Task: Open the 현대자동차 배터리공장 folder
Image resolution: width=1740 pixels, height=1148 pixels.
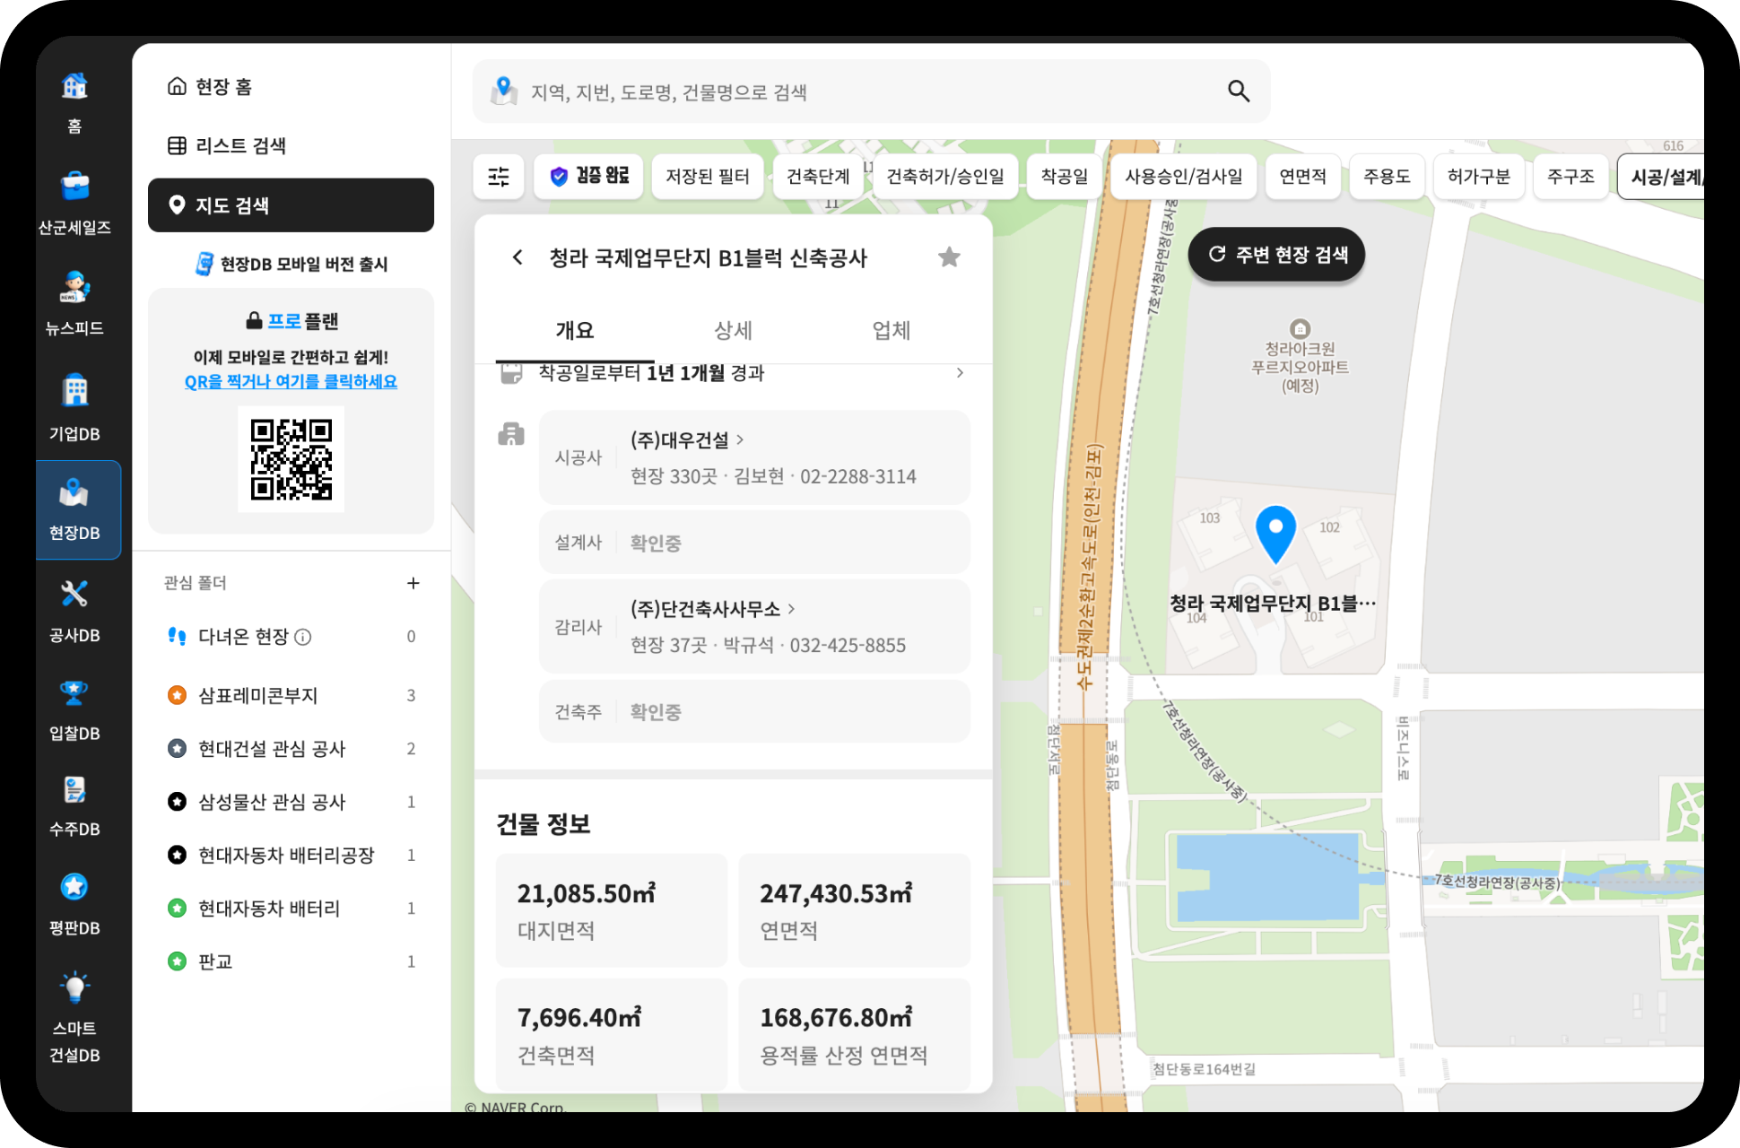Action: [x=291, y=855]
